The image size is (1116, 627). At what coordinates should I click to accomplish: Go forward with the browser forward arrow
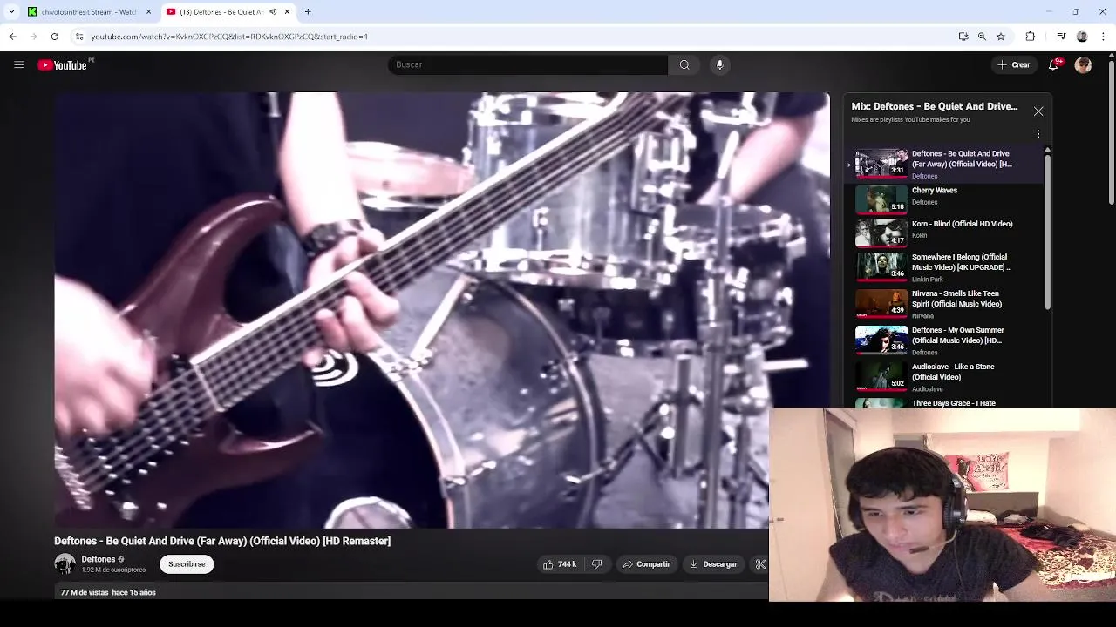(x=33, y=37)
